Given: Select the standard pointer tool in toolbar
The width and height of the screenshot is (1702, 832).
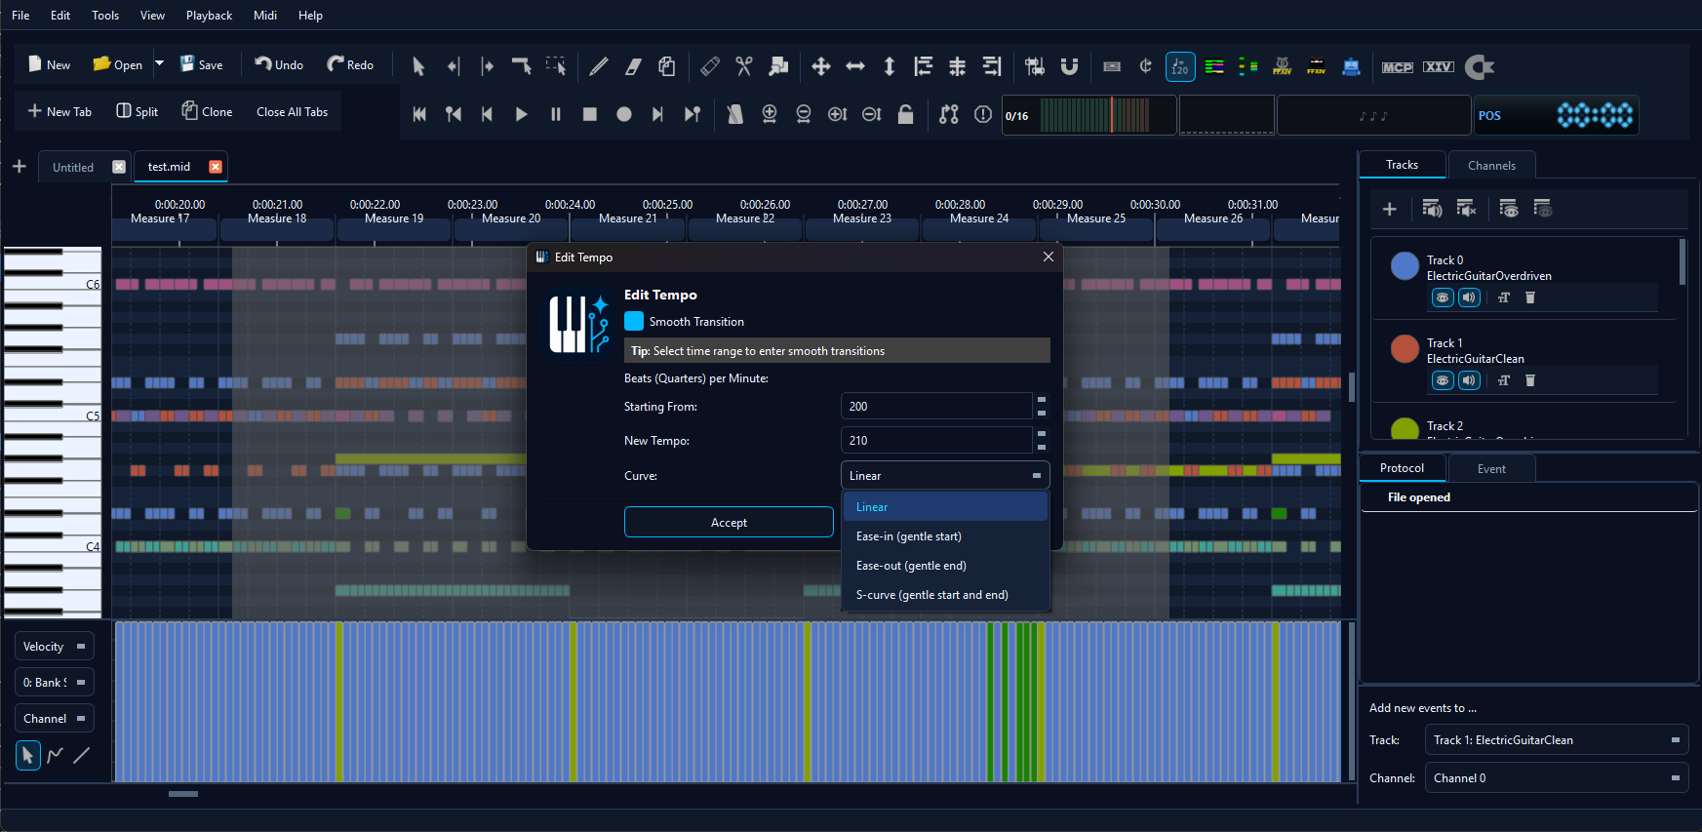Looking at the screenshot, I should click(418, 66).
